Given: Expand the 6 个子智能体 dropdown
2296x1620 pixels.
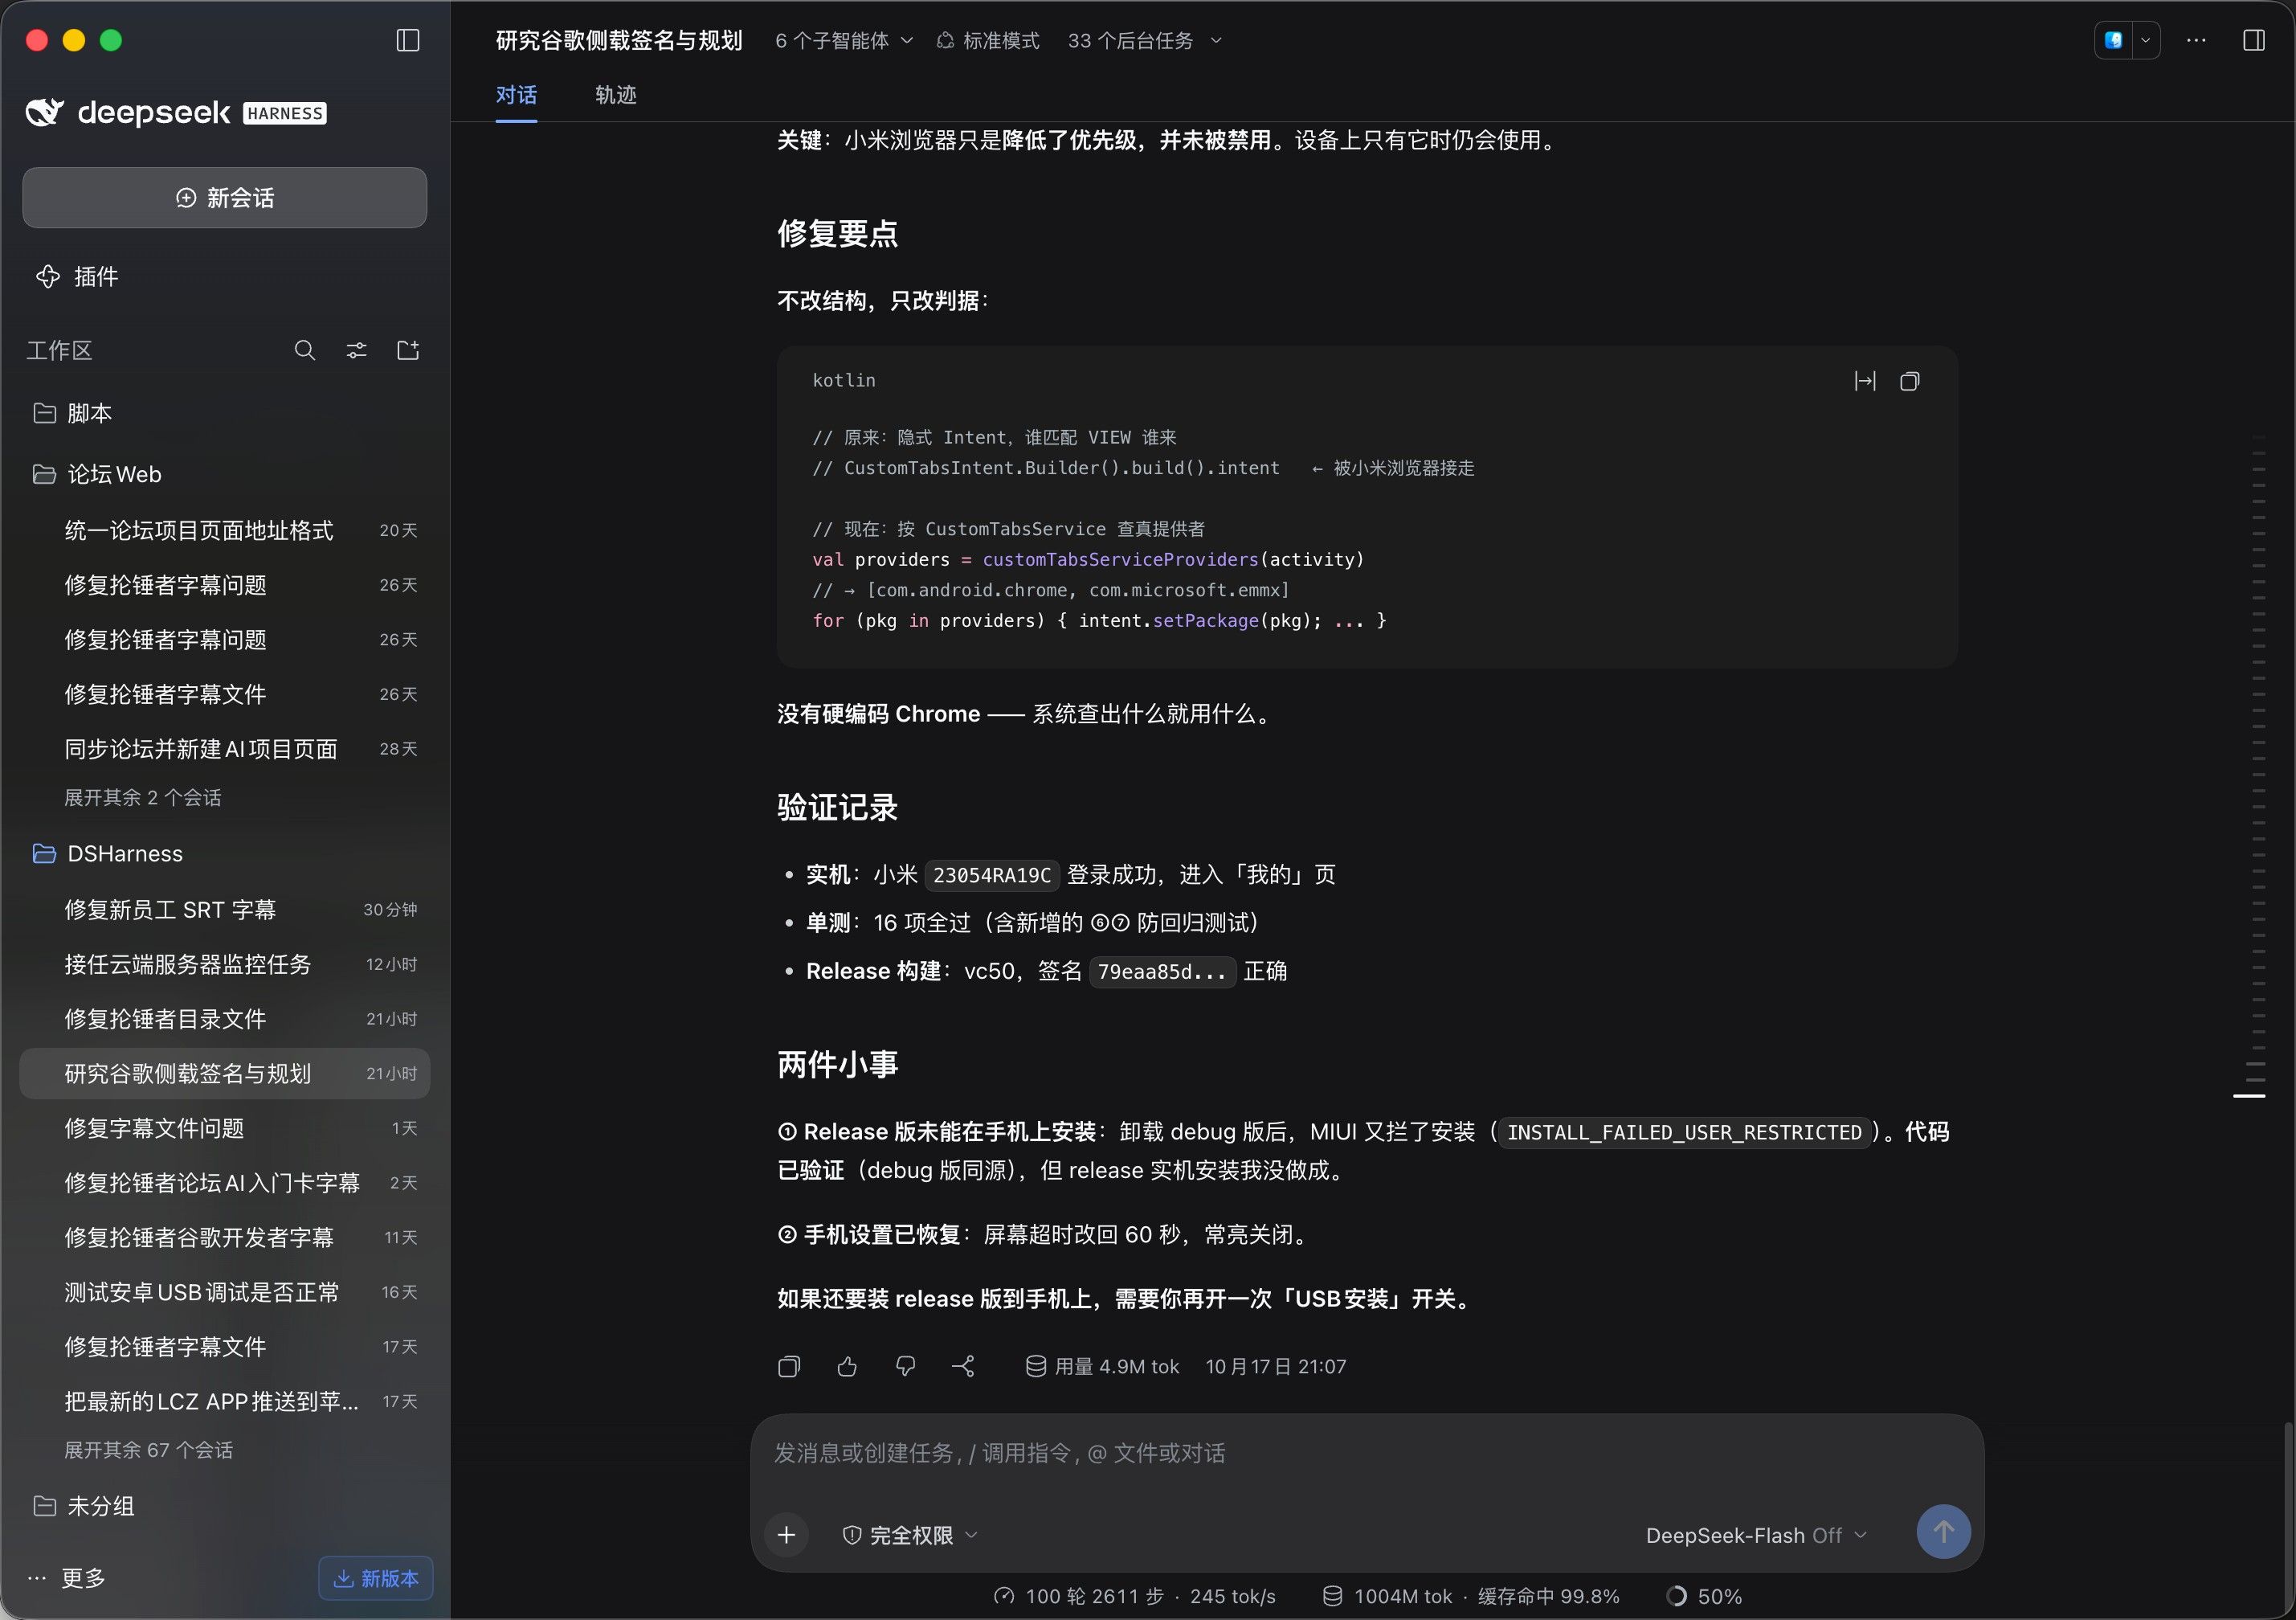Looking at the screenshot, I should tap(844, 40).
